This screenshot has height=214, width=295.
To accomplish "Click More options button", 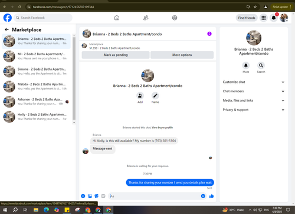I will click(182, 55).
